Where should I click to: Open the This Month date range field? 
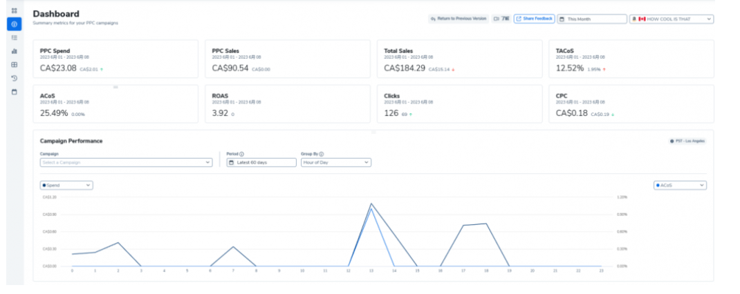tap(591, 19)
